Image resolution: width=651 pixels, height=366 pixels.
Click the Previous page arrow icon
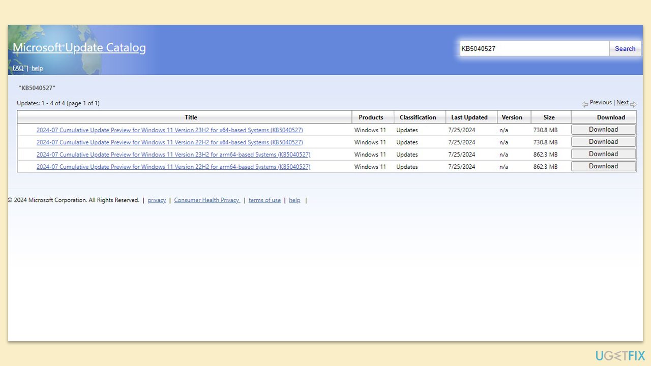[585, 104]
